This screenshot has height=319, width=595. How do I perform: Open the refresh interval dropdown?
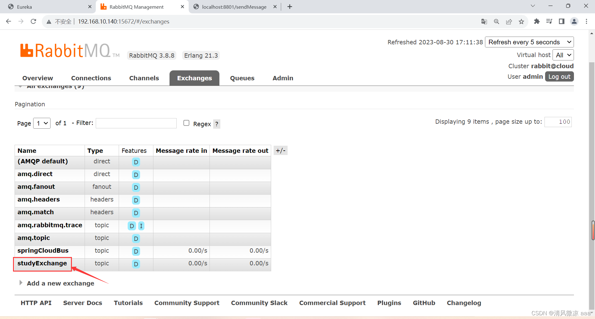coord(529,42)
